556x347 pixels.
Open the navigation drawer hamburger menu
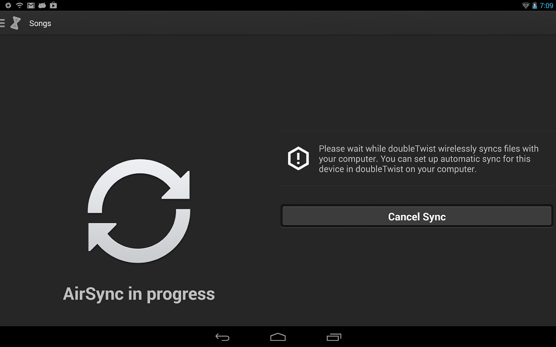tap(2, 24)
